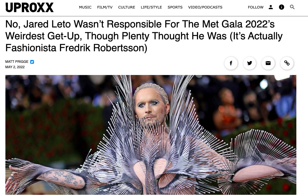The width and height of the screenshot is (308, 195).
Task: Click the info circle icon
Action: 282,7
